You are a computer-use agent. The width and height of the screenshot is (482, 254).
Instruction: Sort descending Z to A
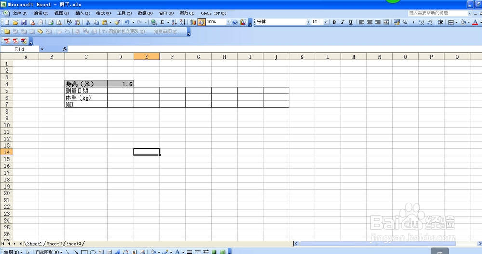click(183, 22)
